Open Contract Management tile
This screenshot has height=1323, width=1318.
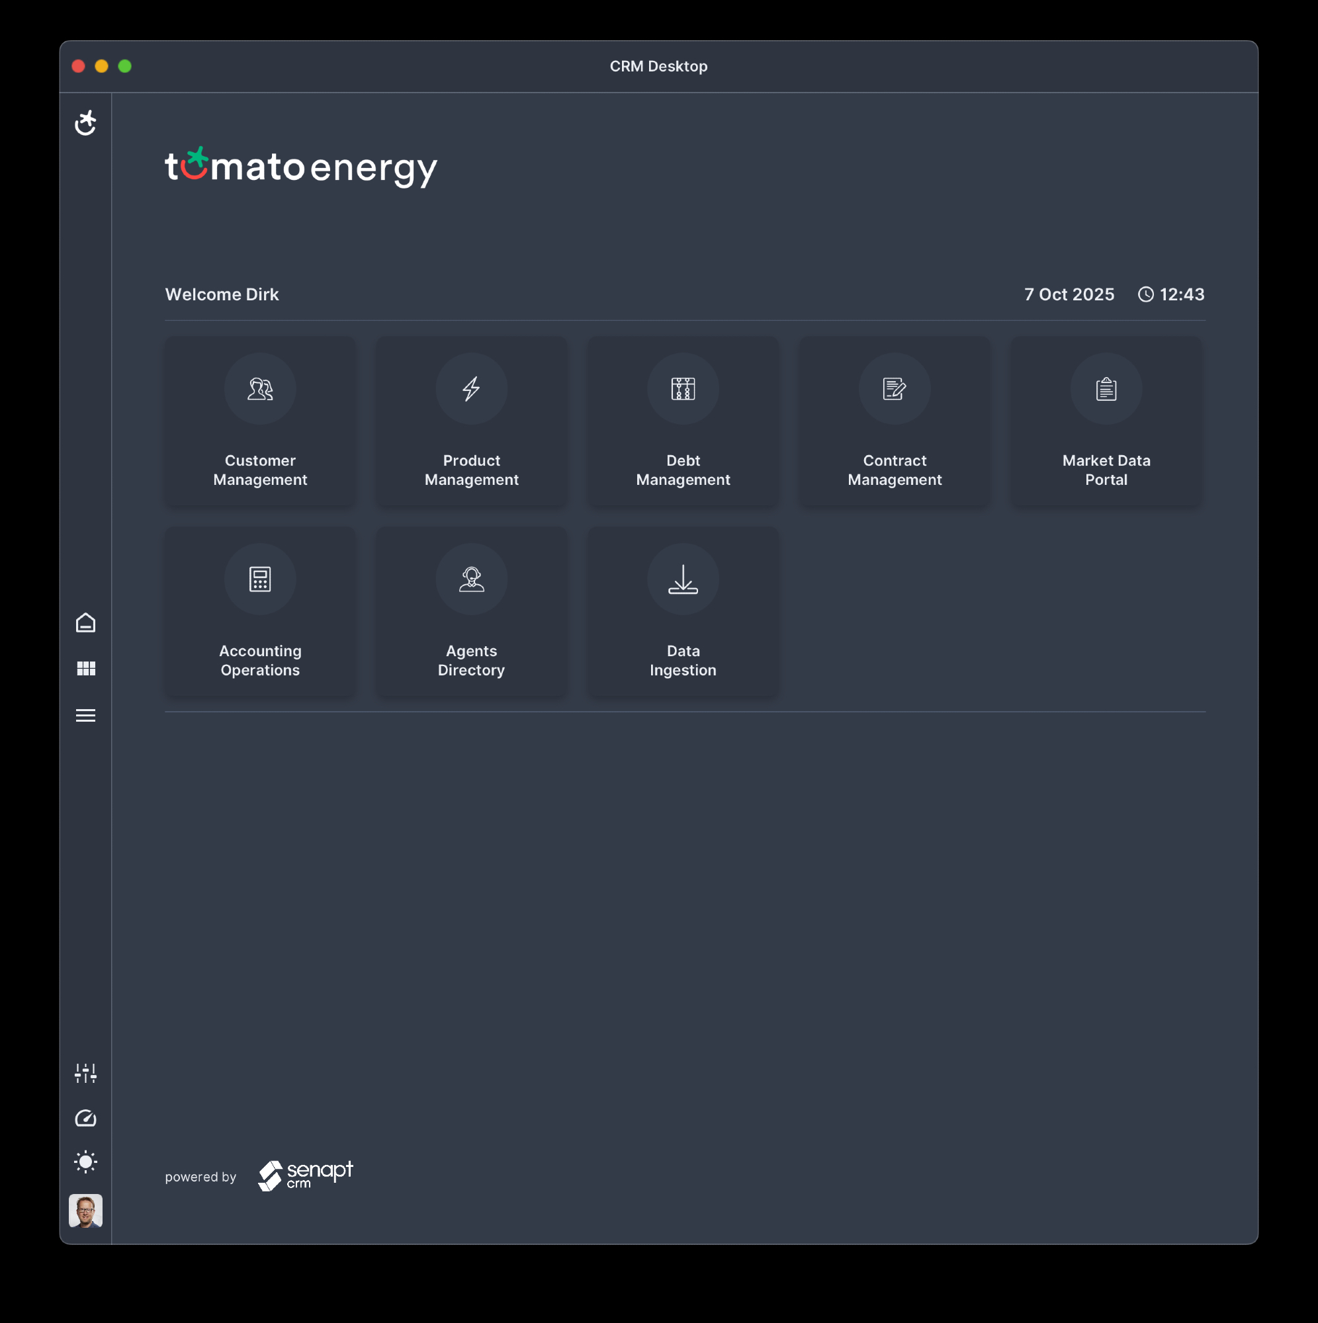[x=894, y=421]
